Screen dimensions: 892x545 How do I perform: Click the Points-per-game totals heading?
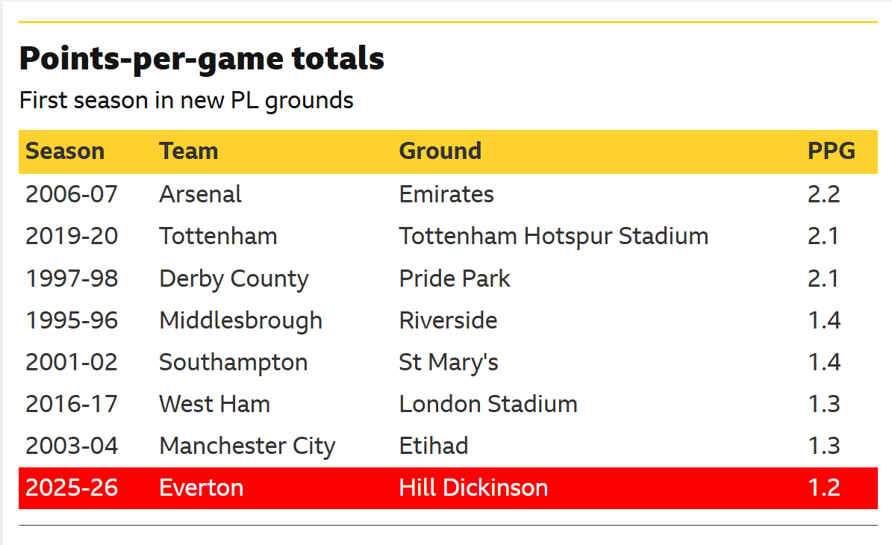click(202, 58)
